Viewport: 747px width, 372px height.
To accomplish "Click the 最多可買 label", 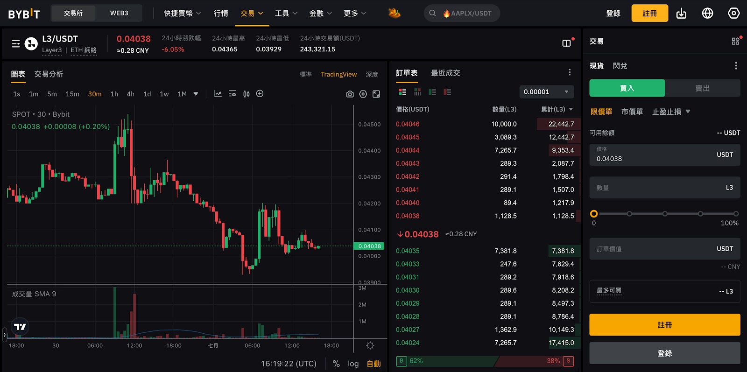I will coord(609,290).
